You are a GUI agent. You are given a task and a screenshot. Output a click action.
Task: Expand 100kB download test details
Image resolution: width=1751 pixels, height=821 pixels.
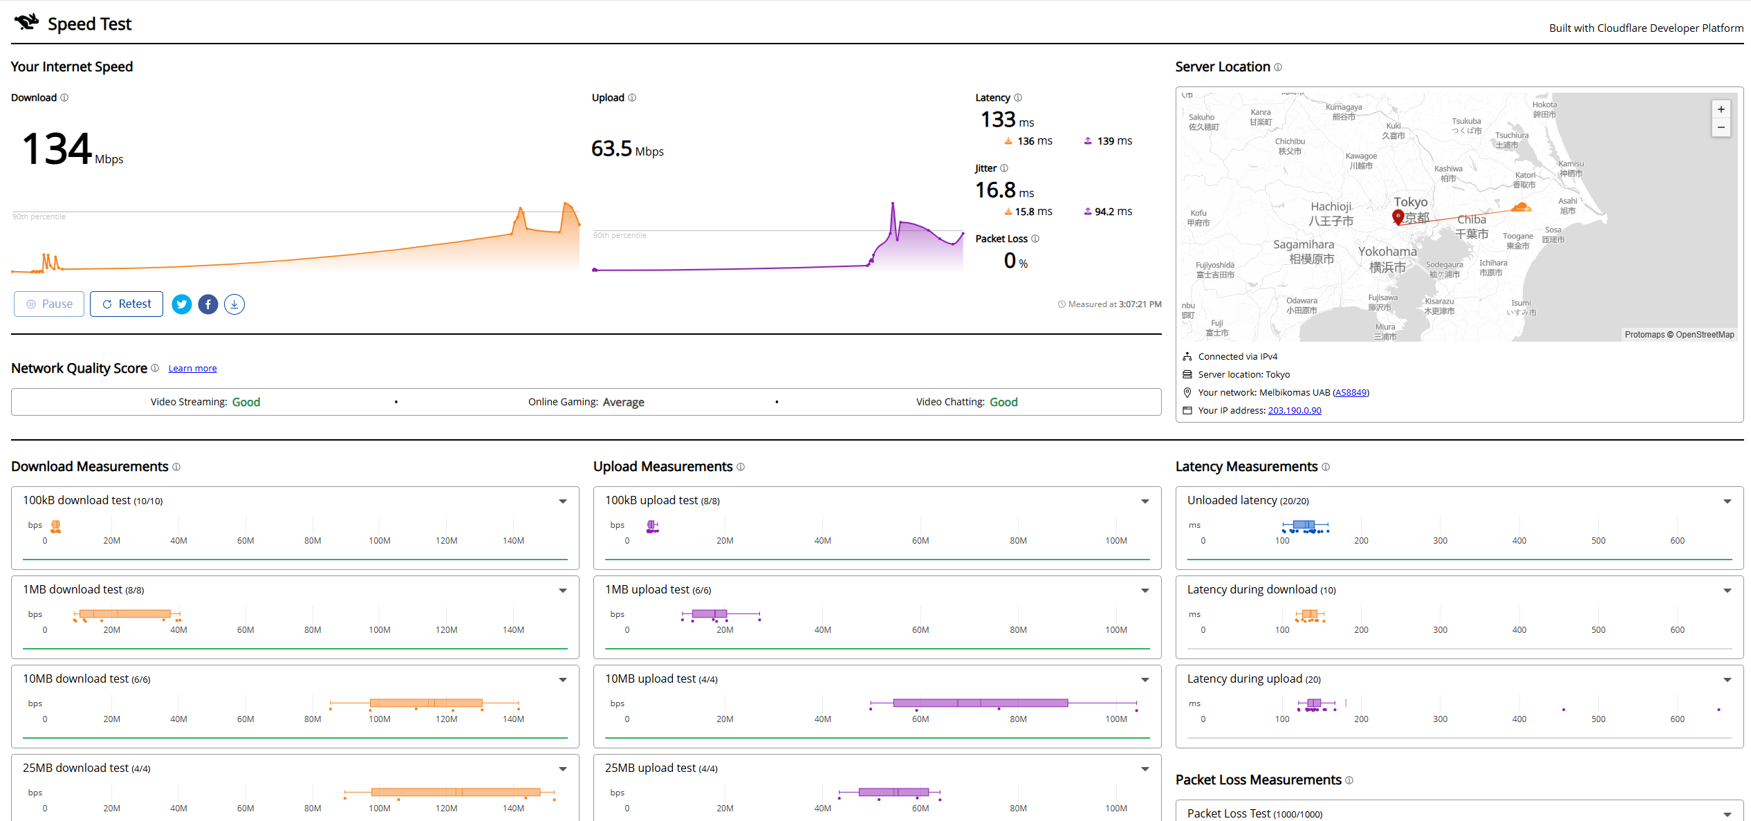point(563,501)
